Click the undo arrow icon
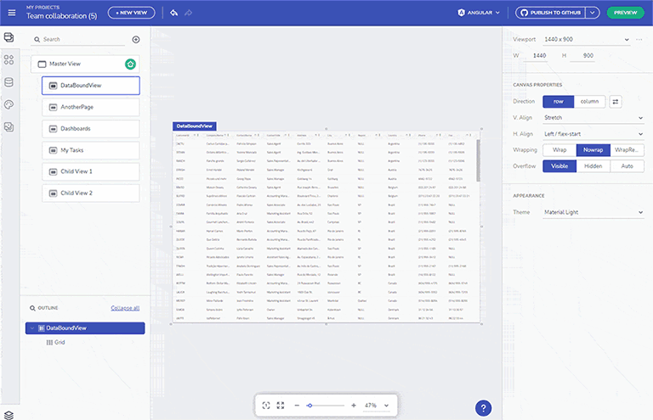This screenshot has height=420, width=653. point(173,13)
